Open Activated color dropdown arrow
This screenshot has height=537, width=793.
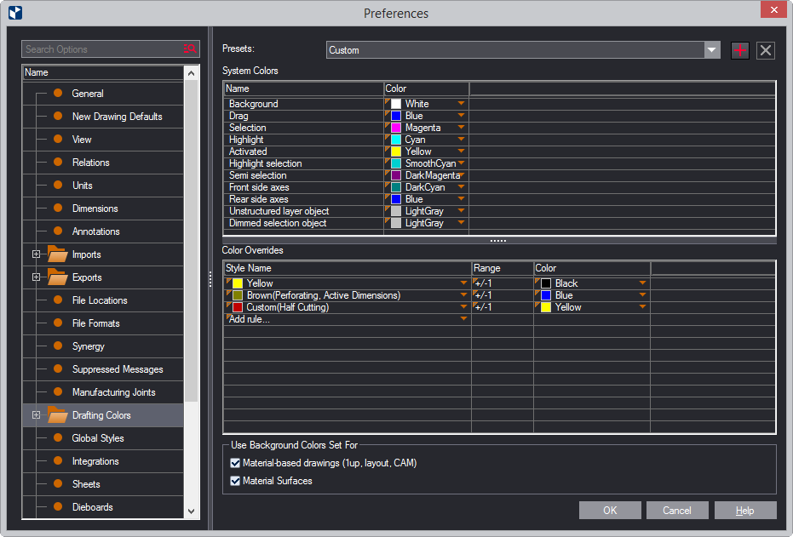pos(462,151)
